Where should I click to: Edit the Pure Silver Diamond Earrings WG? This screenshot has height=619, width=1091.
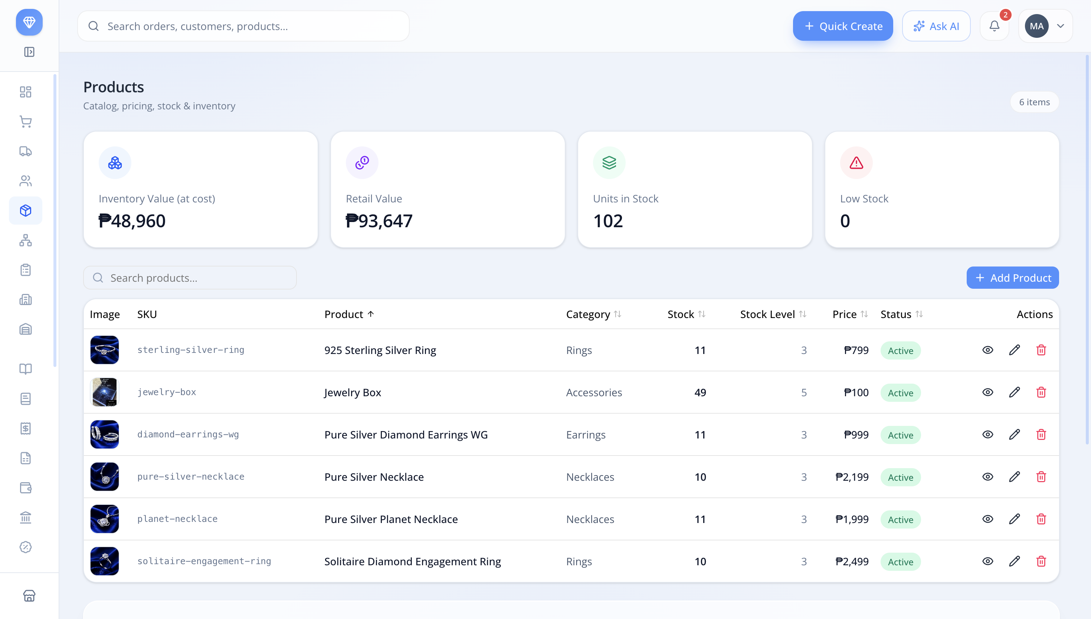(1015, 434)
